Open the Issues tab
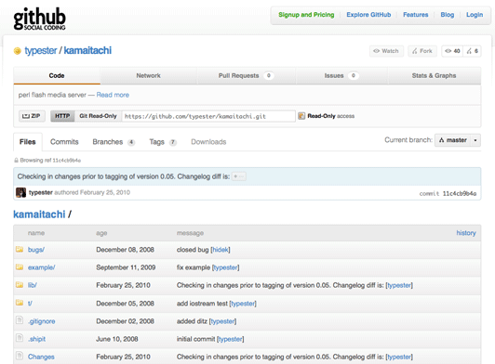The image size is (495, 364). pos(341,75)
